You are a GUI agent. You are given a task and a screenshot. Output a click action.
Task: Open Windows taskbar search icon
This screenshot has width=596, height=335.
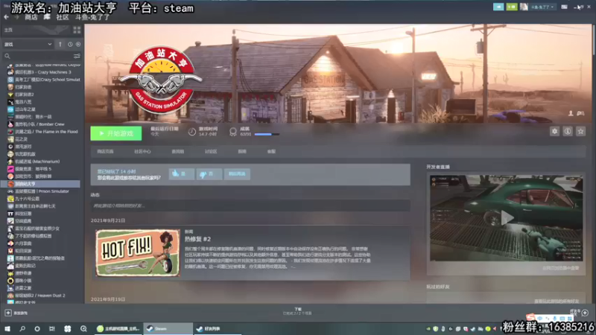(x=22, y=328)
